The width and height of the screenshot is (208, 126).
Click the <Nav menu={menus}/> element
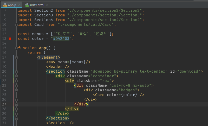(68, 62)
